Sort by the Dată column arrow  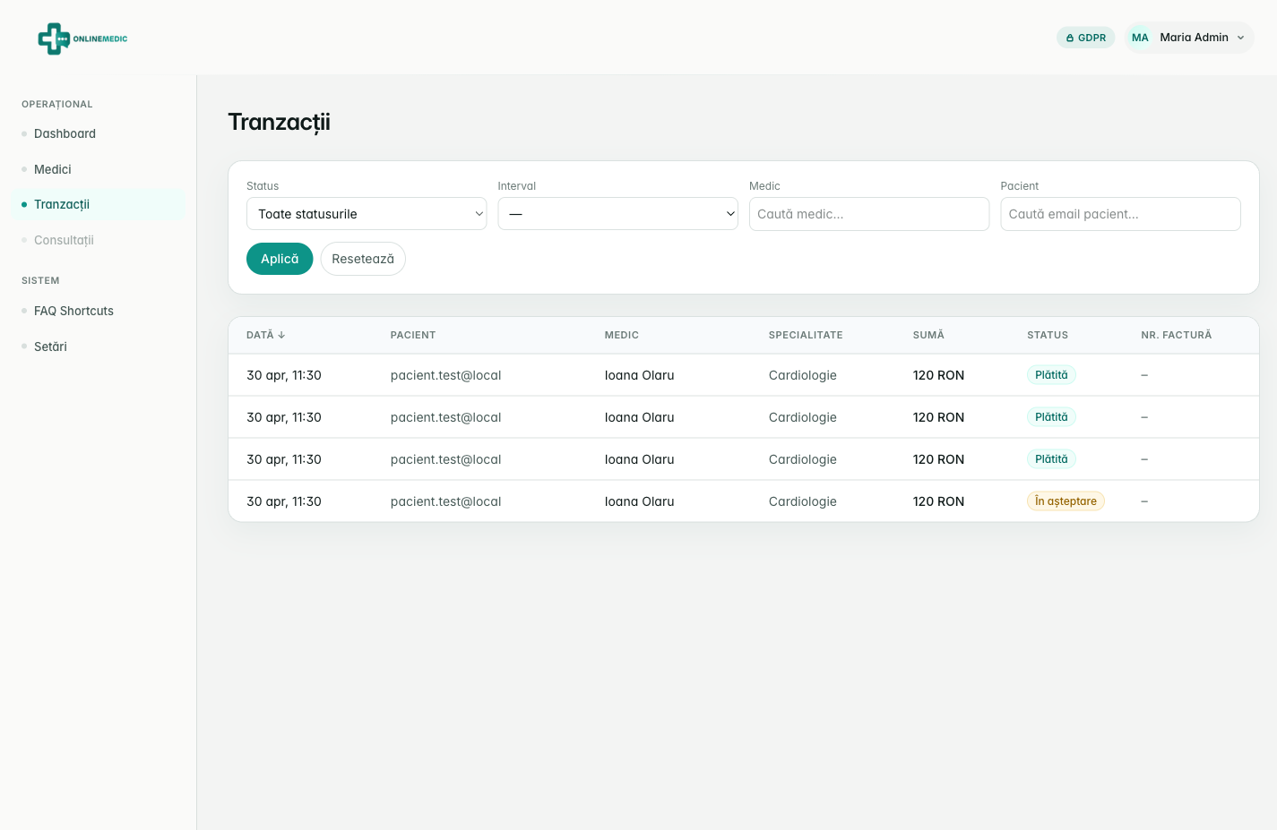tap(281, 335)
